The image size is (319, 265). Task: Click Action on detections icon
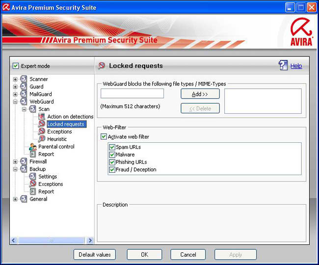click(42, 117)
